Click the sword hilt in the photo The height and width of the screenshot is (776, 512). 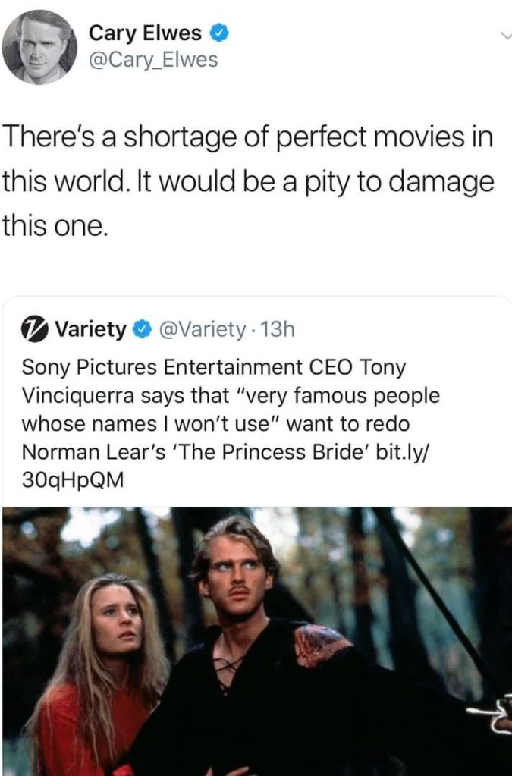pyautogui.click(x=489, y=712)
